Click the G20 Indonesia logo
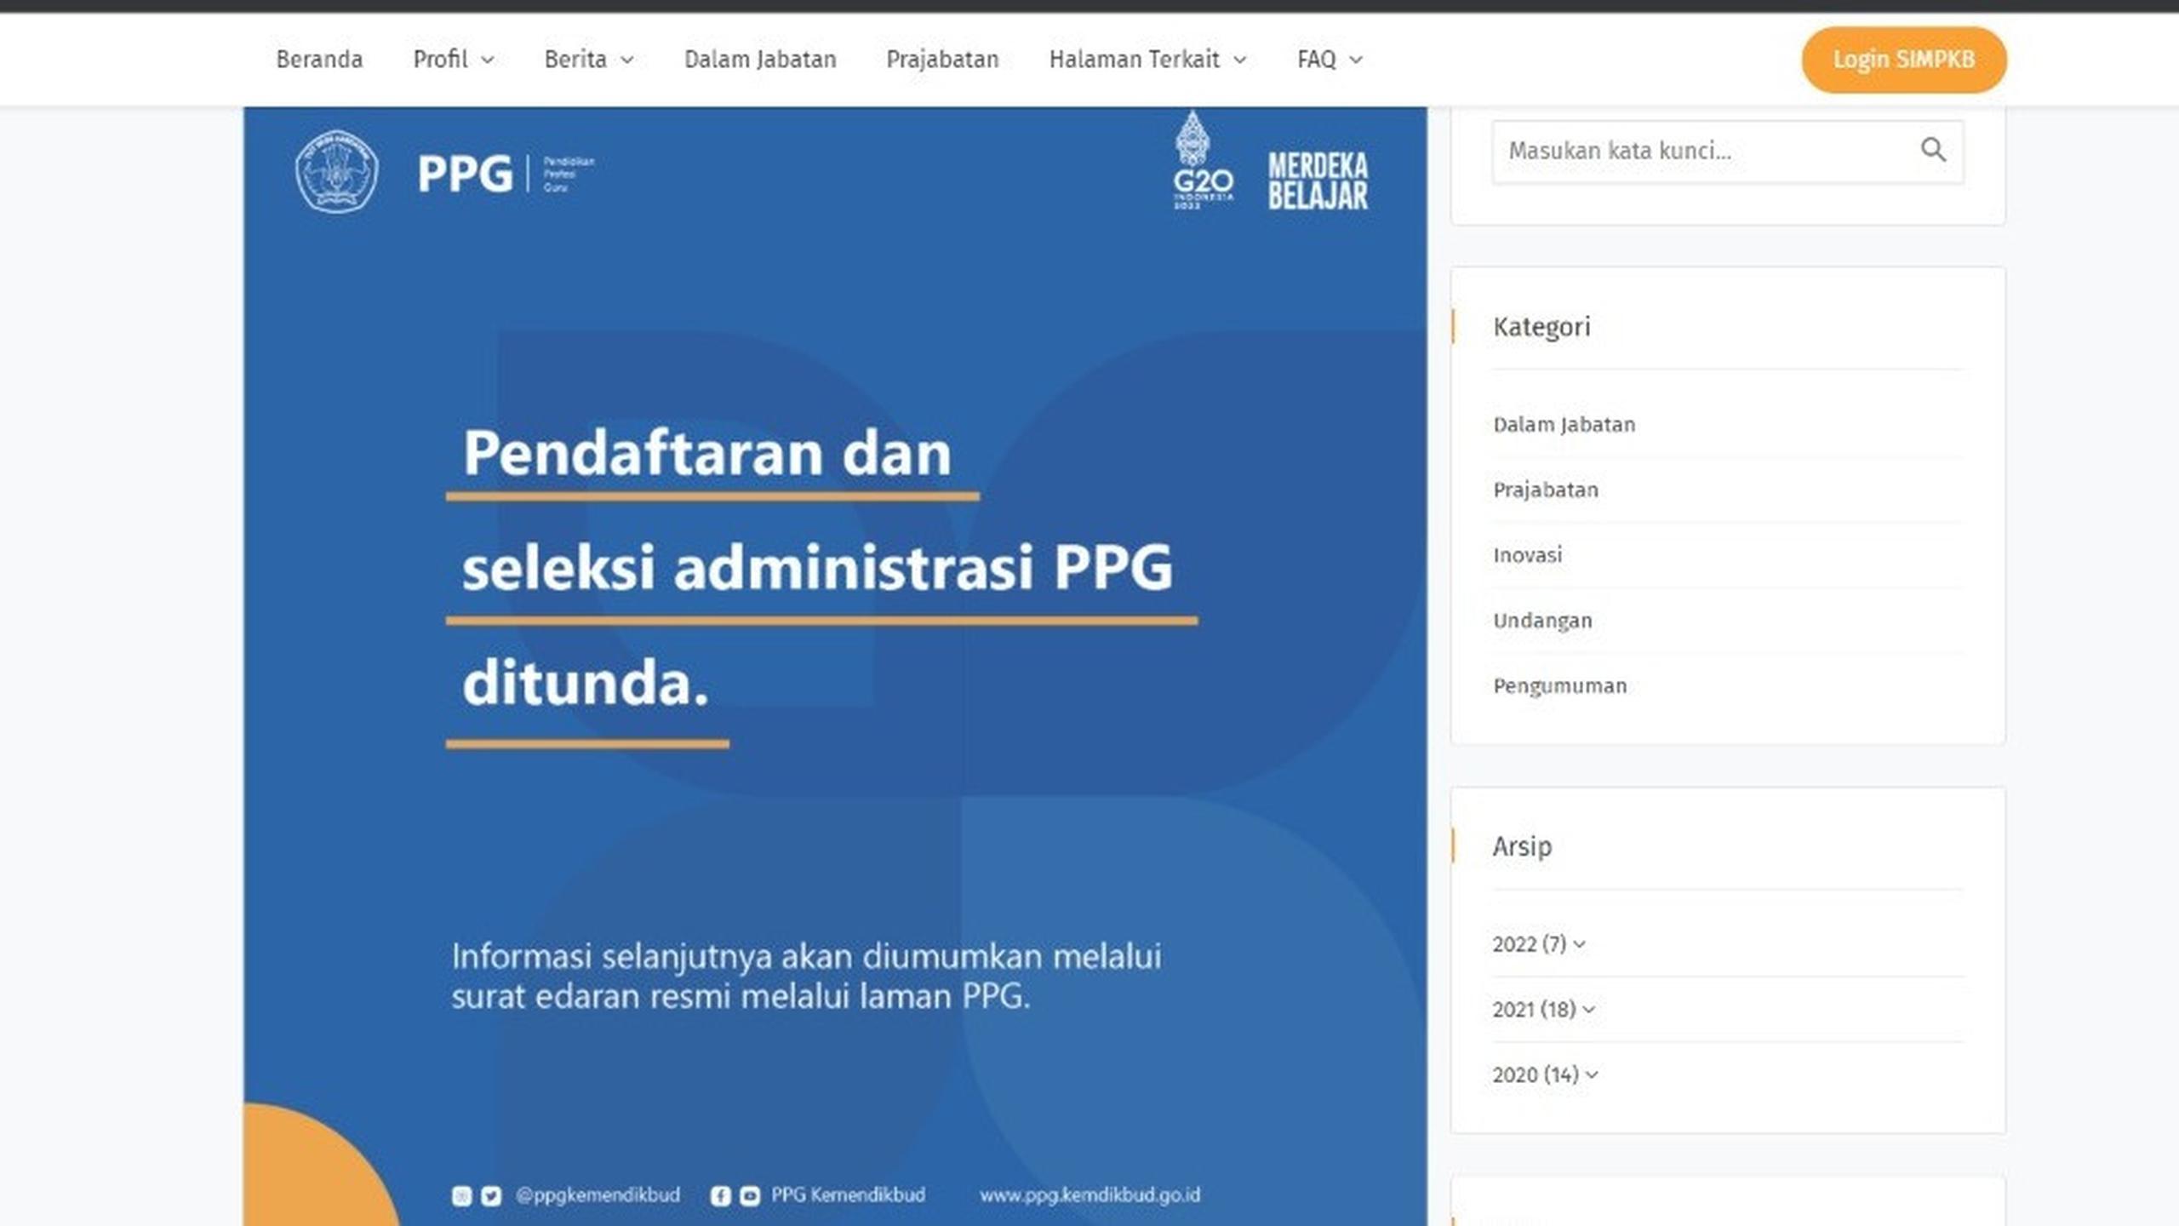This screenshot has width=2179, height=1226. point(1202,159)
